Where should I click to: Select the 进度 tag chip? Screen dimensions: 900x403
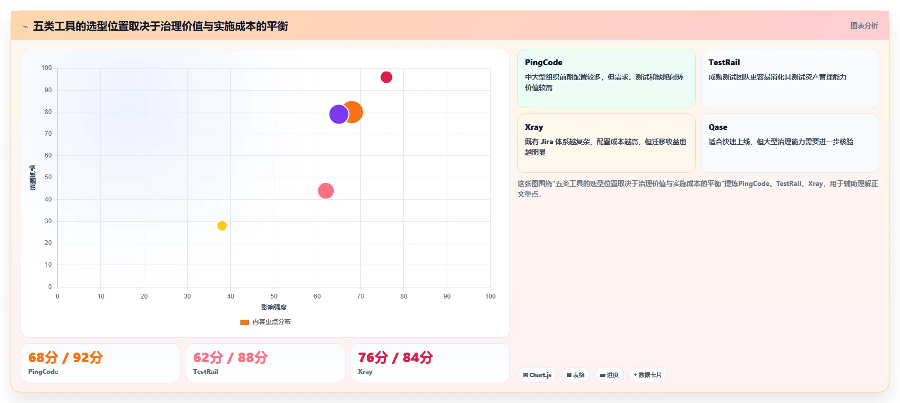[x=609, y=375]
